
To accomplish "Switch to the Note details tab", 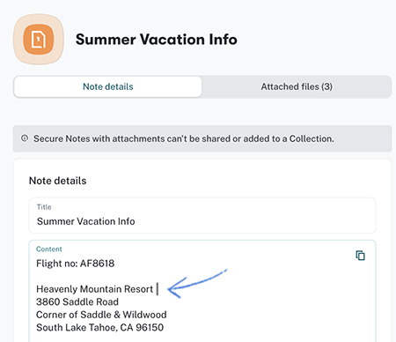I will (x=108, y=86).
